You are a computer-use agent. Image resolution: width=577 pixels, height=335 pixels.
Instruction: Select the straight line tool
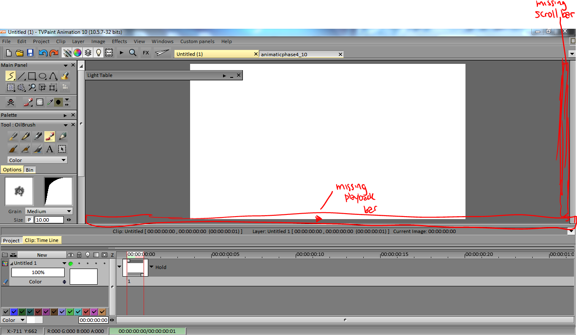21,76
